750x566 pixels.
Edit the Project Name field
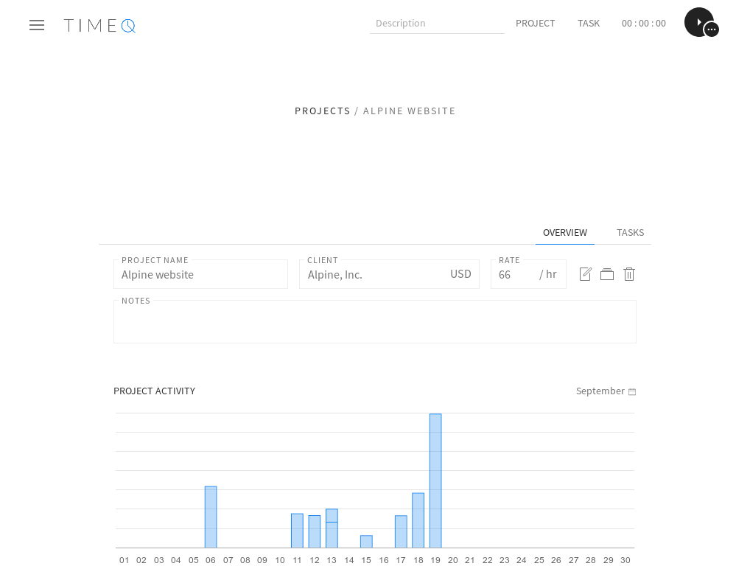[x=200, y=274]
